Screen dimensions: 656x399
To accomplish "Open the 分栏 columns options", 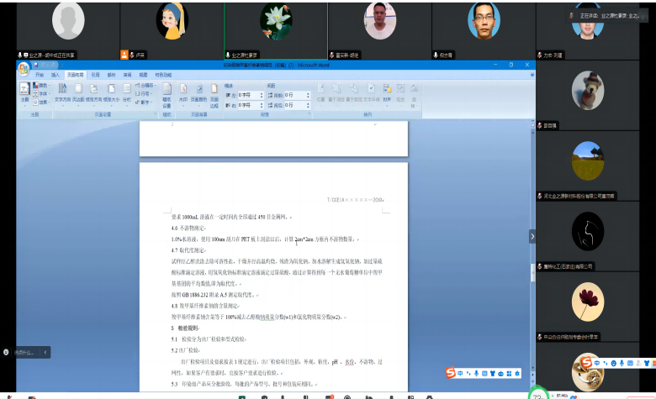I will tap(127, 92).
